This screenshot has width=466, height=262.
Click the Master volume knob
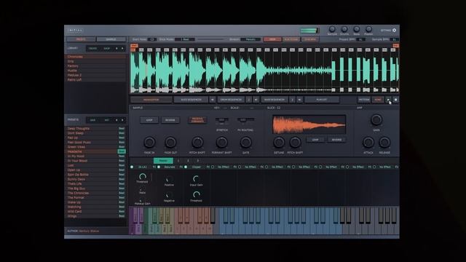368,29
